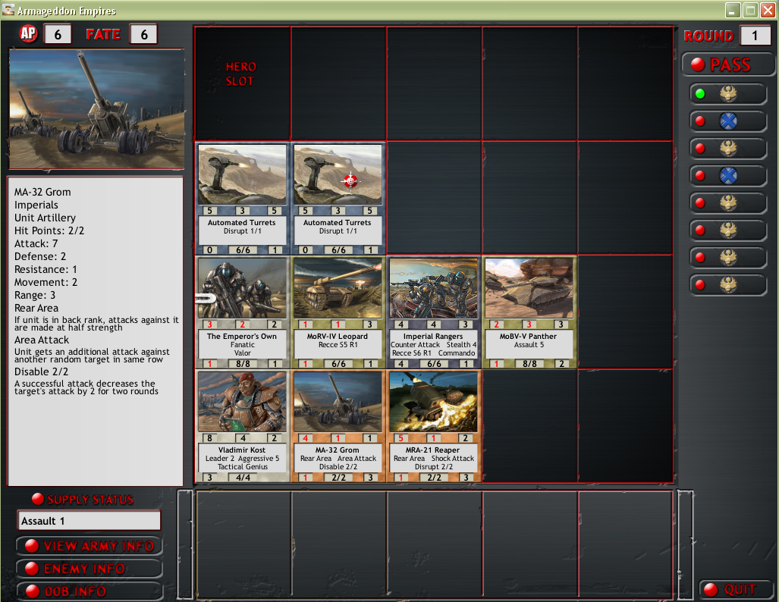Click the red dot on VIEW ARMY INFO

tap(32, 546)
